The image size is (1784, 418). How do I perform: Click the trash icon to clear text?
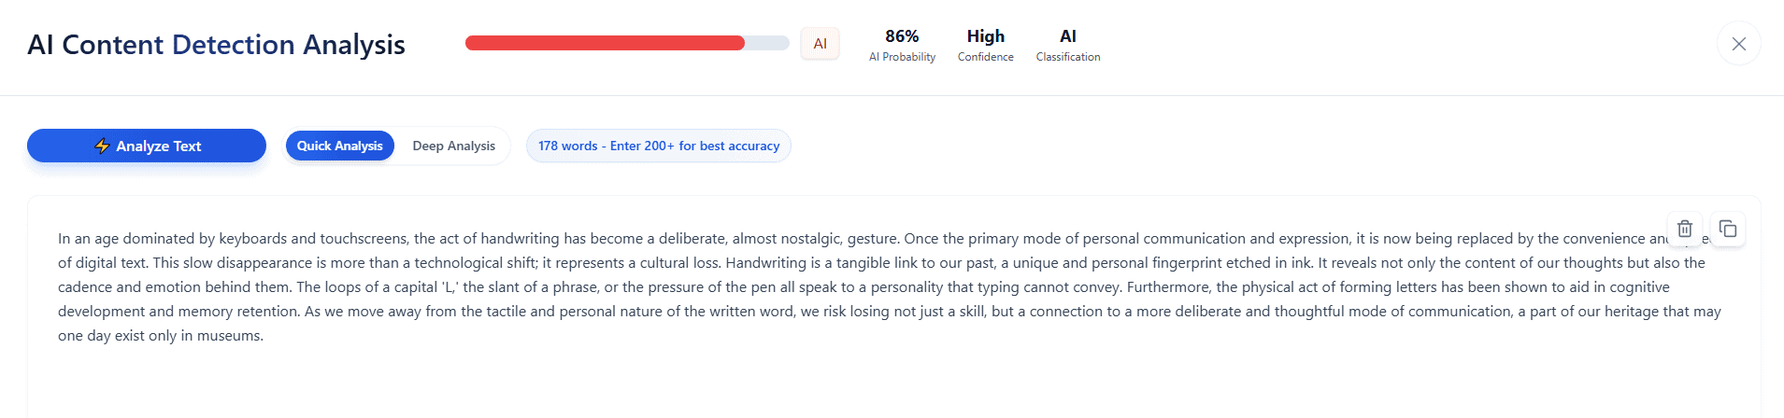pyautogui.click(x=1684, y=229)
